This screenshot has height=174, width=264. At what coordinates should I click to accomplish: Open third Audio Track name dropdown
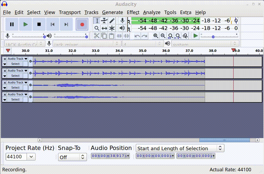(17, 83)
